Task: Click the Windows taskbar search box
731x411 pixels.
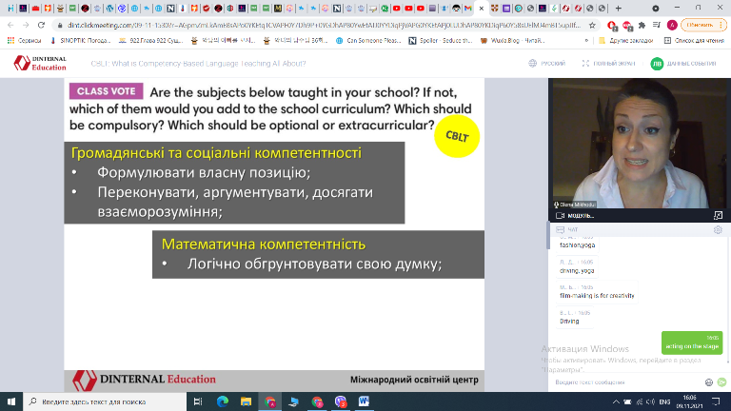Action: click(x=105, y=401)
